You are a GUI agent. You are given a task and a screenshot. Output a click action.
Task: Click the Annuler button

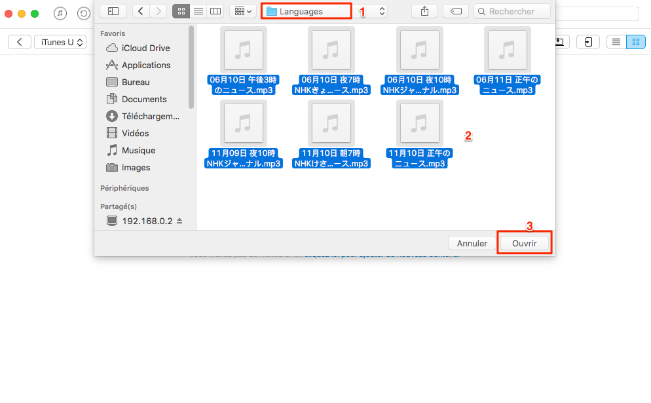point(472,244)
